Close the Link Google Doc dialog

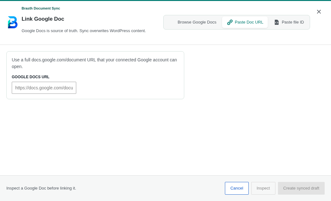pyautogui.click(x=319, y=12)
